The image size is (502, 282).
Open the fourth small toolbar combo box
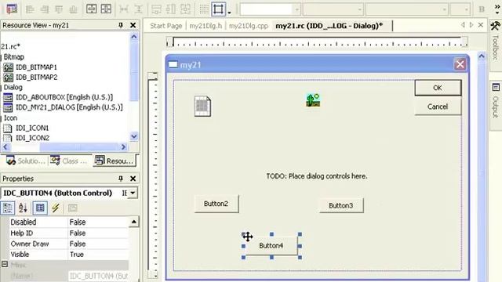click(466, 9)
